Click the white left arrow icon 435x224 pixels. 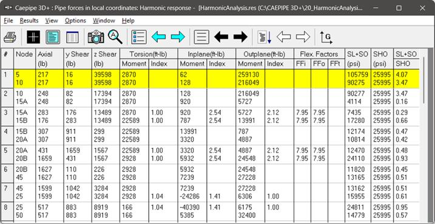point(283,37)
